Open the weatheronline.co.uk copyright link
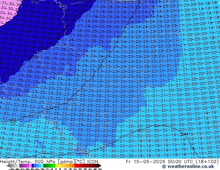The image size is (220, 170). [x=188, y=167]
